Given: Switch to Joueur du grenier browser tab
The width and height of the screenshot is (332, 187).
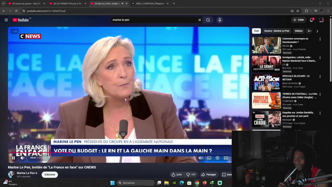Looking at the screenshot, I should click(x=27, y=4).
